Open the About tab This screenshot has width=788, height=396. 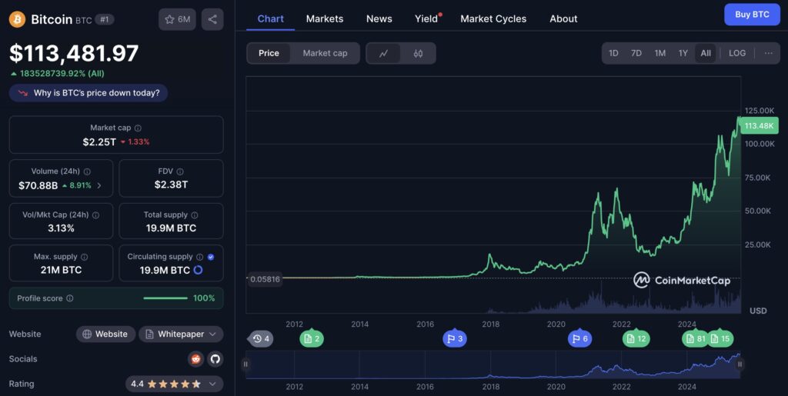(x=563, y=19)
